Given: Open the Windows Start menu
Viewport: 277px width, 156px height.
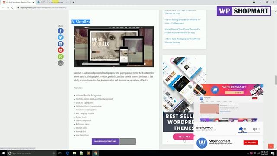Looking at the screenshot, I should 3,153.
